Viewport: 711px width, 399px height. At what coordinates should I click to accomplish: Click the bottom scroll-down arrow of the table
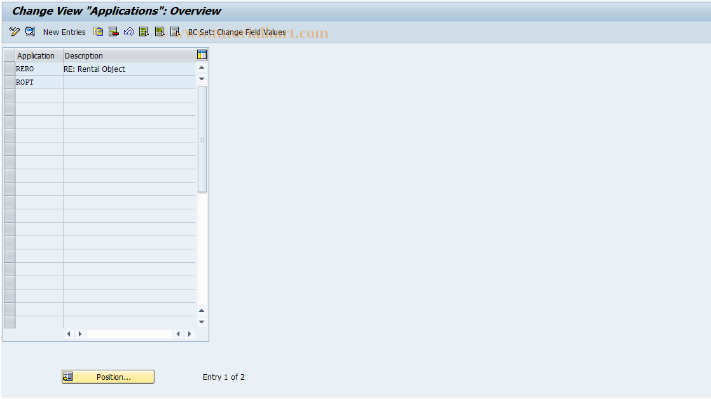(202, 322)
